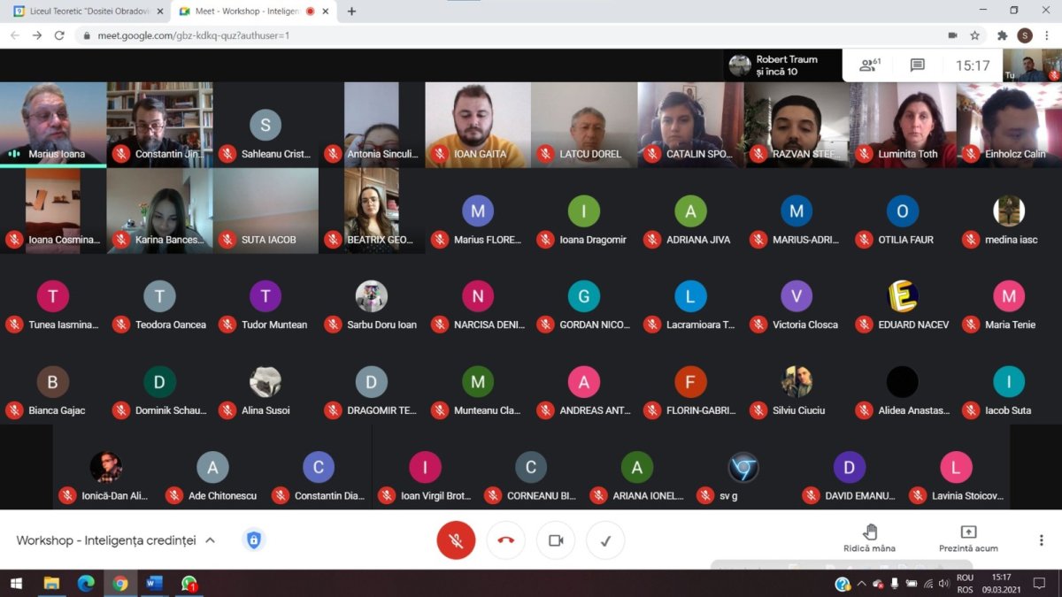Image resolution: width=1062 pixels, height=597 pixels.
Task: Click the camera permission icon in address bar
Action: point(952,35)
